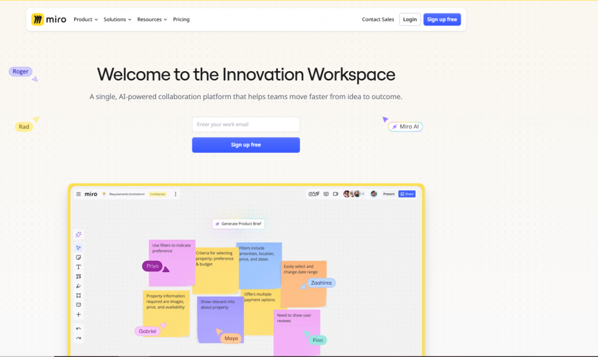Start a video call via camera icon
This screenshot has height=357, width=598.
coord(335,194)
